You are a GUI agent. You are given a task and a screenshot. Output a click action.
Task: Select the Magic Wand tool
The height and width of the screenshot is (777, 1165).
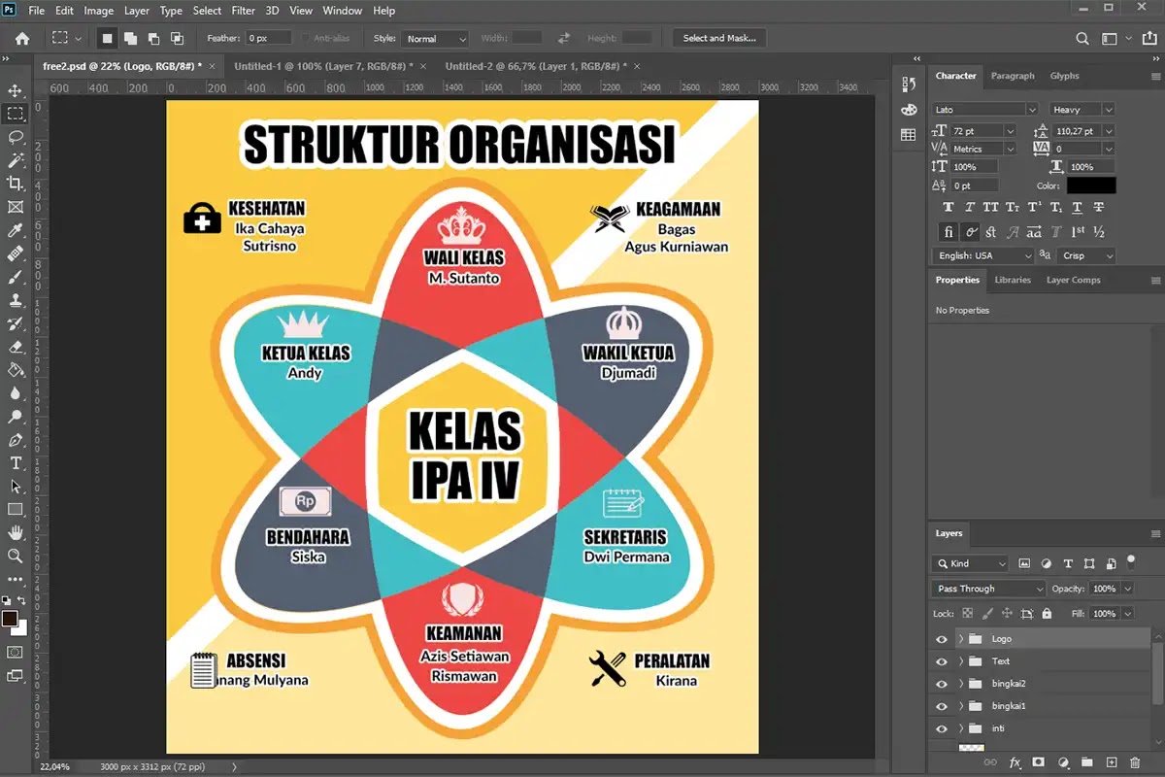[x=16, y=160]
